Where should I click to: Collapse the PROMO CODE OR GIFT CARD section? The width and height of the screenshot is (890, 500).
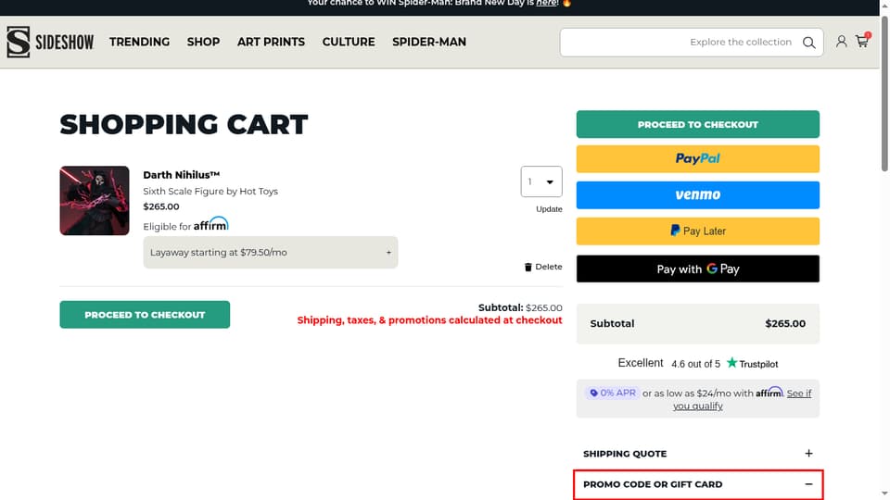(x=697, y=484)
